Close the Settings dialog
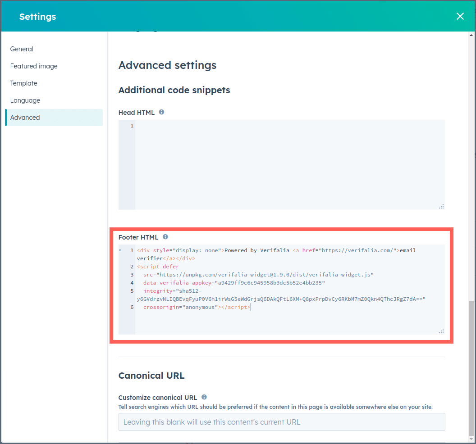Image resolution: width=476 pixels, height=444 pixels. click(460, 16)
